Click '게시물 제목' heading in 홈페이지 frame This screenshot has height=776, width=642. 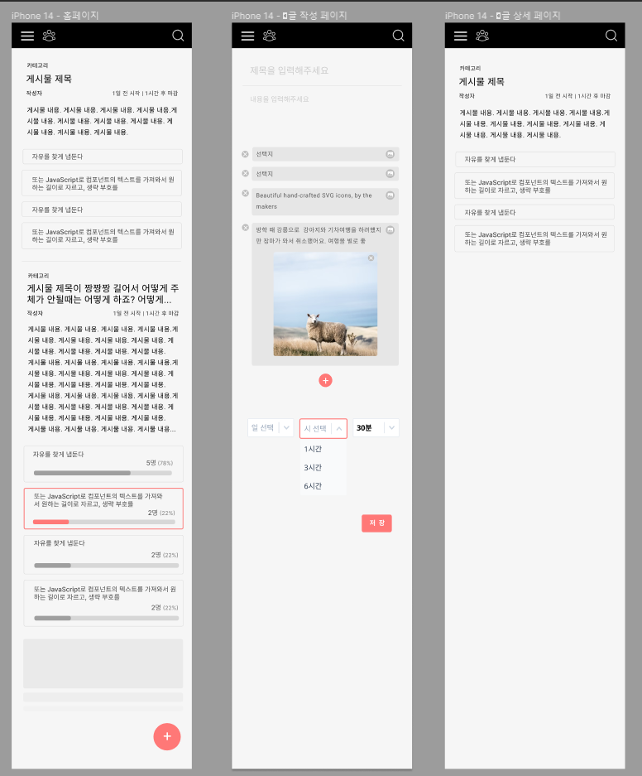(49, 79)
